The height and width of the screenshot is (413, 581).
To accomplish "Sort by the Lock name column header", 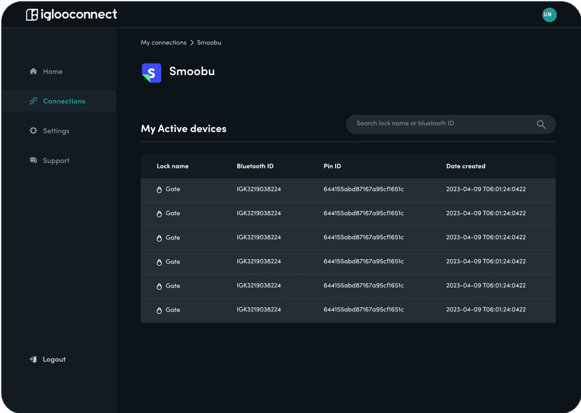I will click(x=172, y=166).
